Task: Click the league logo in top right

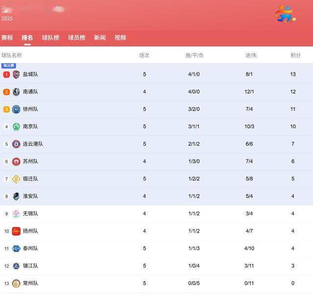Action: coord(284,14)
